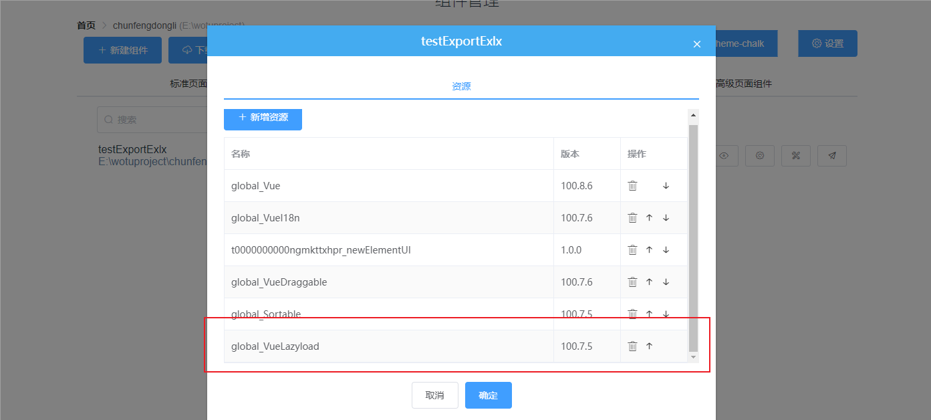Move newElementUI resource down
Image resolution: width=931 pixels, height=420 pixels.
point(666,250)
